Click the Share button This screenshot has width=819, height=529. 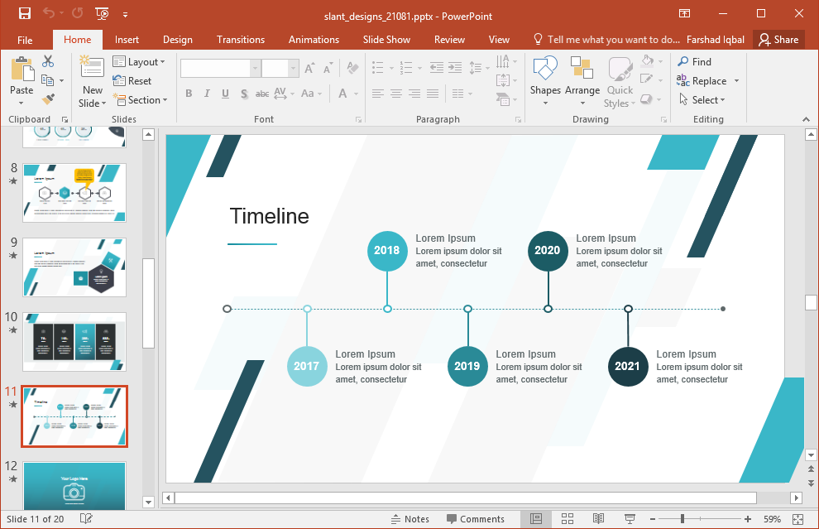(778, 40)
